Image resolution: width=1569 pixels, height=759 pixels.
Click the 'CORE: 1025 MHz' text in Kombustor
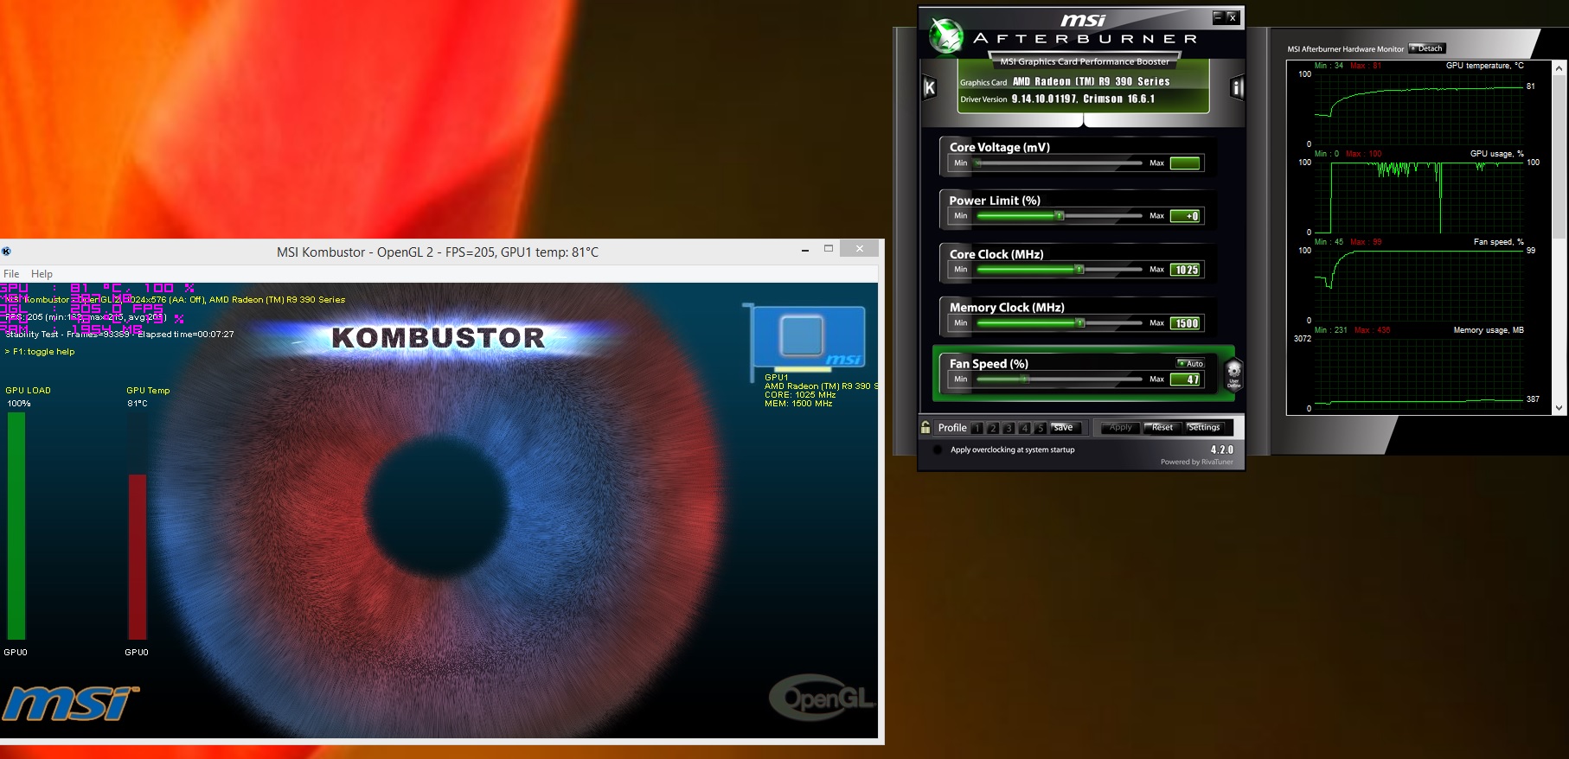[x=800, y=395]
